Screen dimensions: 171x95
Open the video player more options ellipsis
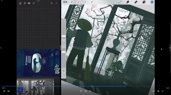point(167,91)
